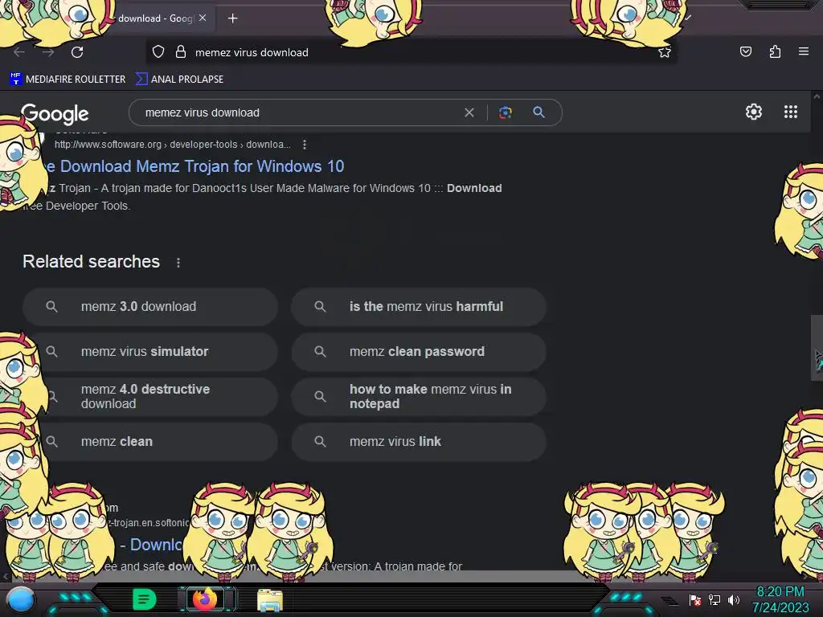Search 'memz clean' suggestion

point(150,442)
